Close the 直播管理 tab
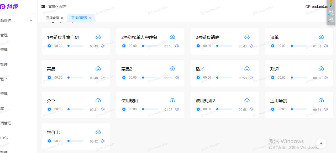This screenshot has height=153, width=336. pos(62,18)
